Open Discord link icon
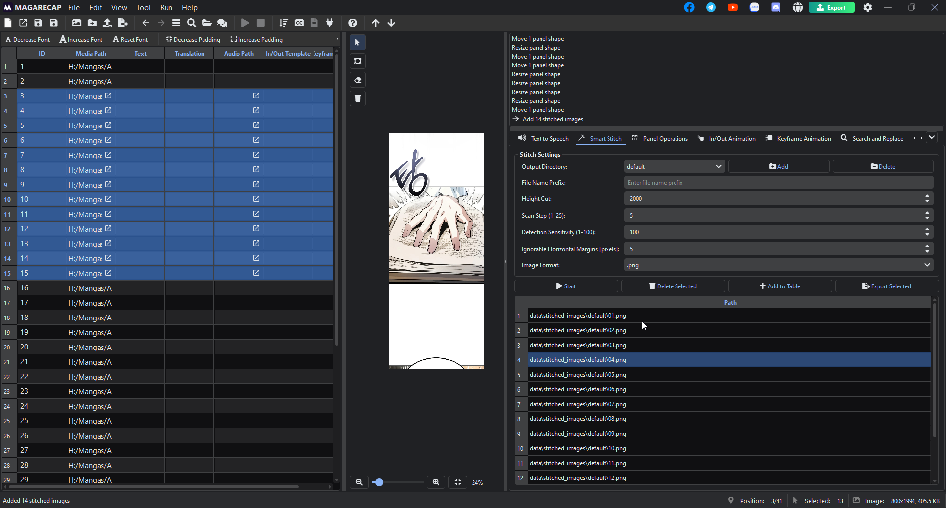This screenshot has height=508, width=946. [776, 7]
